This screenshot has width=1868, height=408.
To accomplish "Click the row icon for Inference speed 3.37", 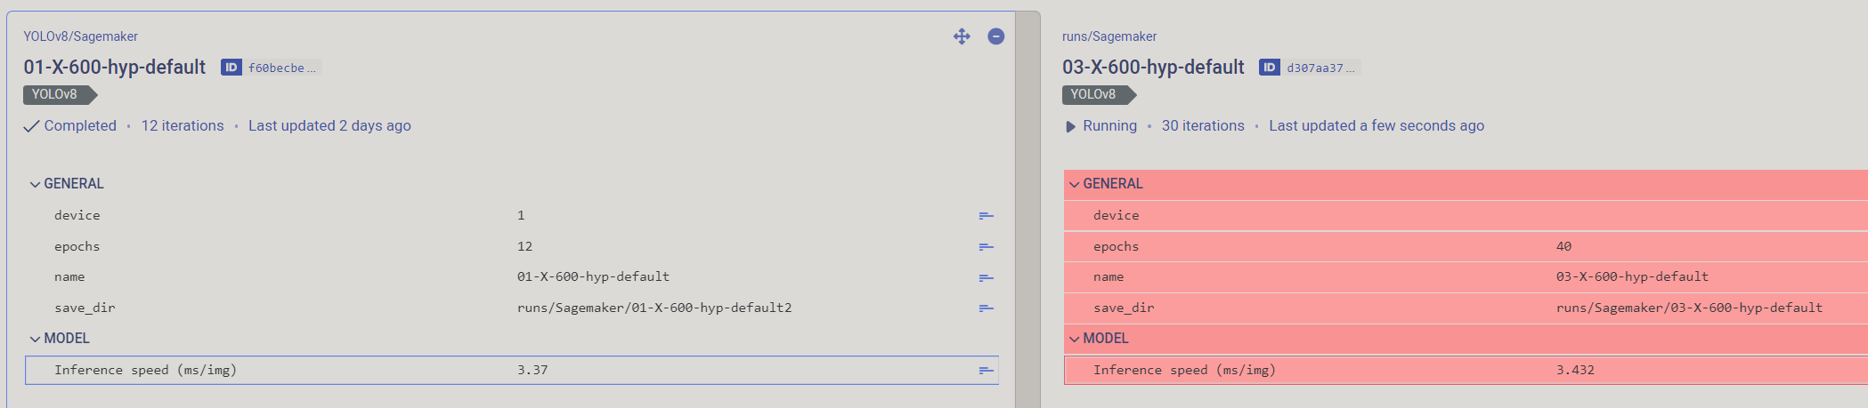I will 986,371.
